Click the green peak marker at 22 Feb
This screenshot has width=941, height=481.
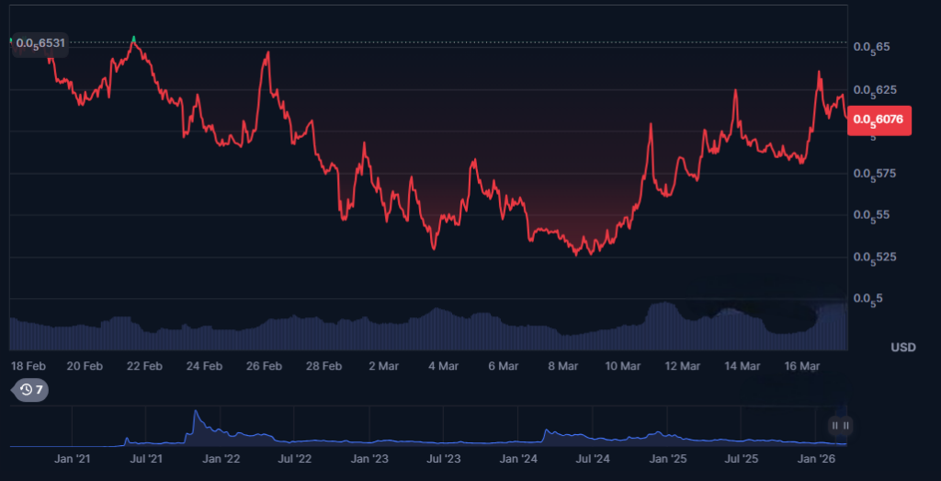pyautogui.click(x=134, y=39)
